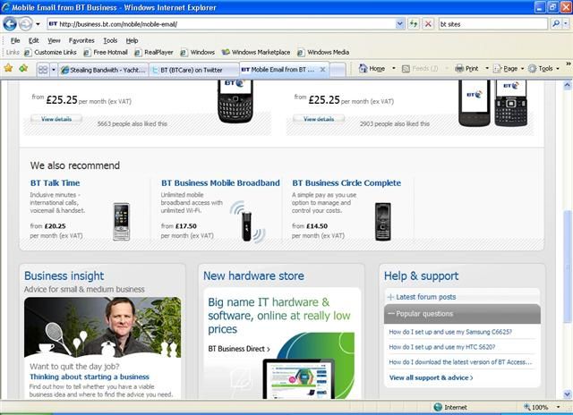Open BT Business Circle Complete link
The image size is (573, 415).
tap(346, 182)
